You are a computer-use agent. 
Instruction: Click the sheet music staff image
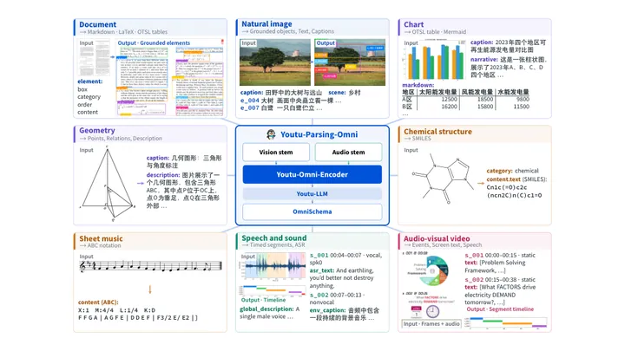151,266
